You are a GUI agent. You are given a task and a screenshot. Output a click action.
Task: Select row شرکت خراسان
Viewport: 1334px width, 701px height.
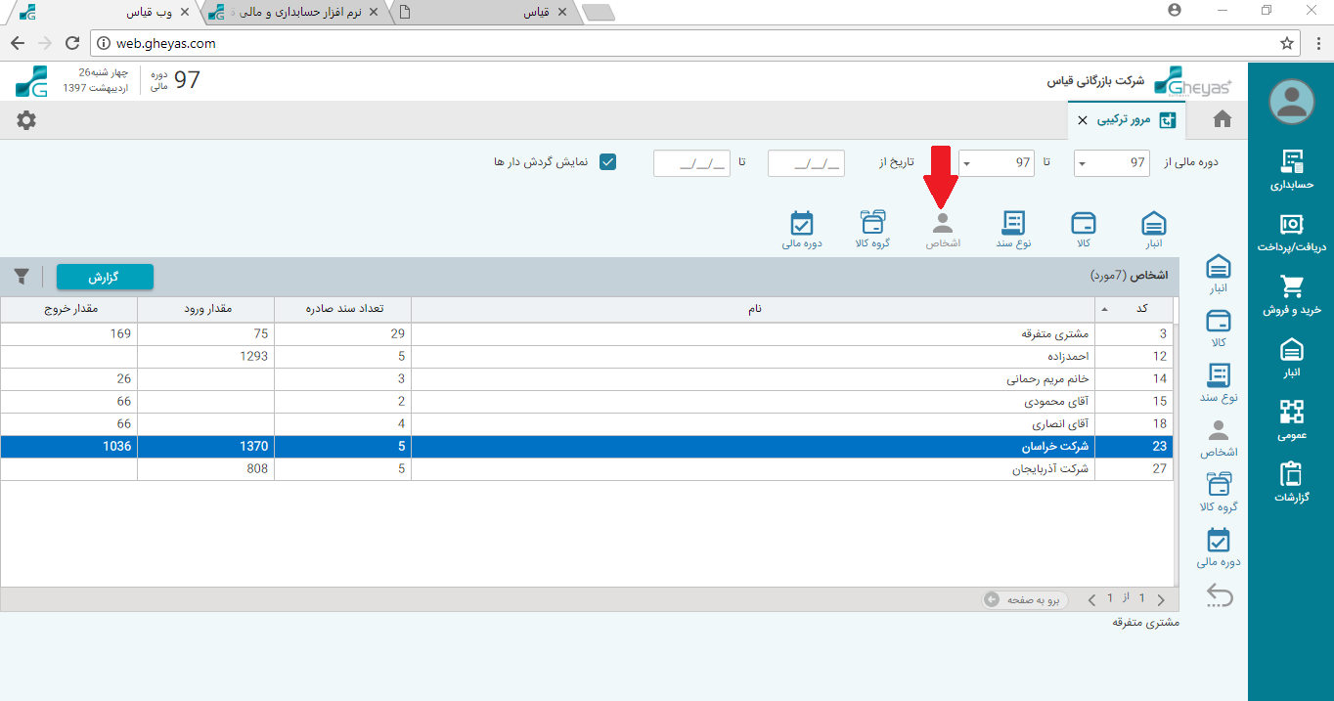[587, 446]
